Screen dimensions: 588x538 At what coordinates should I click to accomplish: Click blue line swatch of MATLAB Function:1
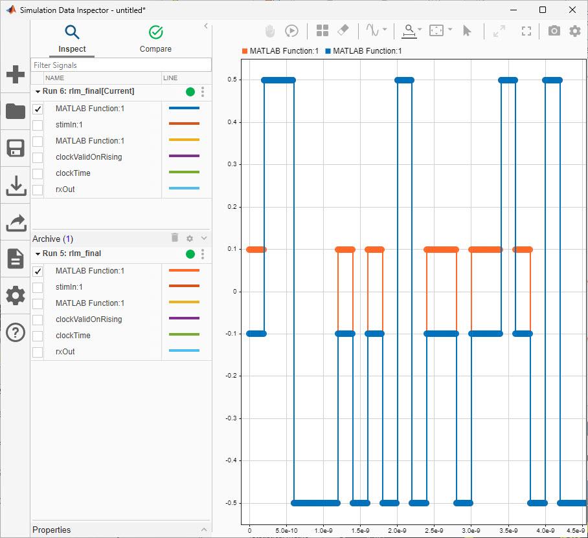click(184, 109)
